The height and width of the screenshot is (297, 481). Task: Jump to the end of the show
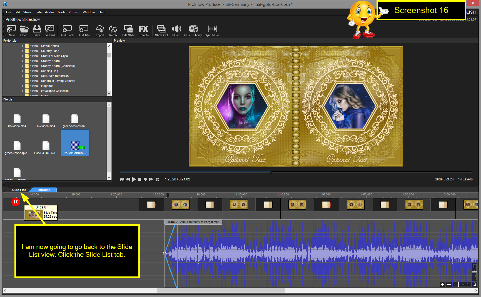tap(151, 179)
